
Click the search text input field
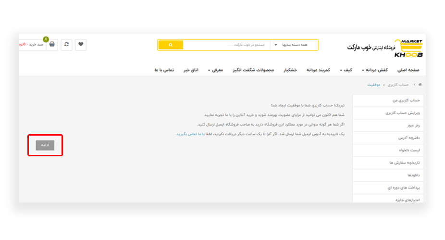226,45
